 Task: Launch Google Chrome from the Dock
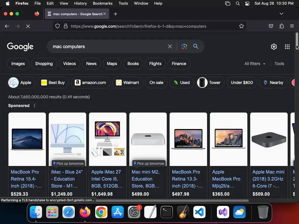[101, 212]
